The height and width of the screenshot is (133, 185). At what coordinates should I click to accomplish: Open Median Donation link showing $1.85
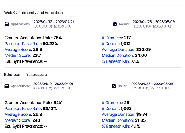coord(117,120)
